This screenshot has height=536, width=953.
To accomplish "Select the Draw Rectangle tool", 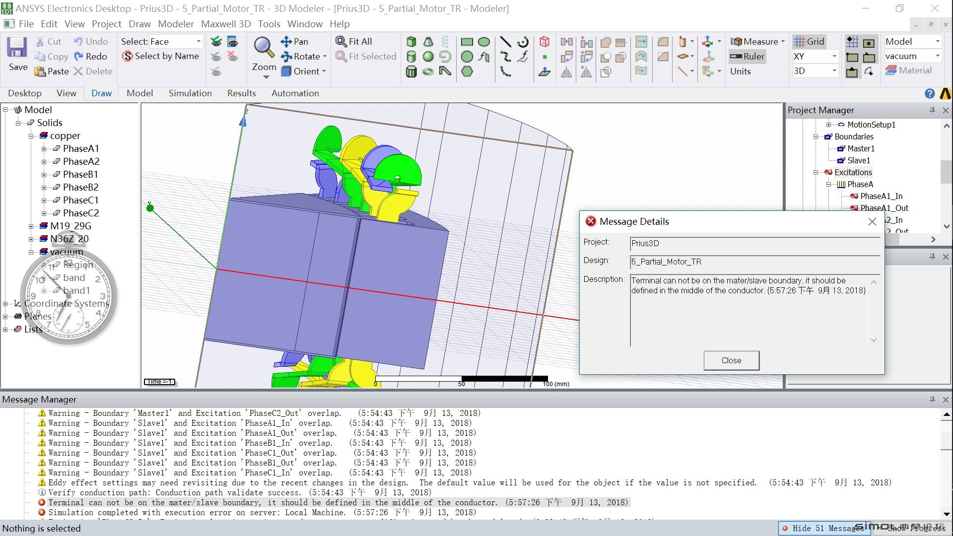I will pyautogui.click(x=467, y=42).
